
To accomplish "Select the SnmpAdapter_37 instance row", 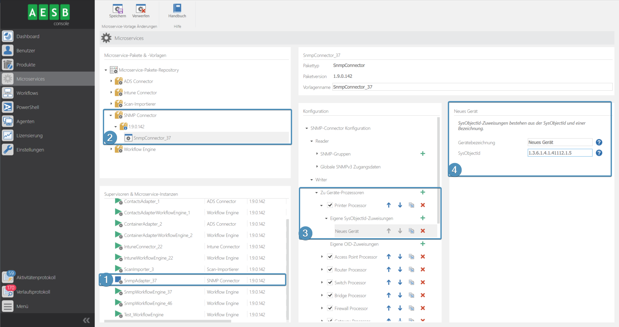I will (x=195, y=281).
